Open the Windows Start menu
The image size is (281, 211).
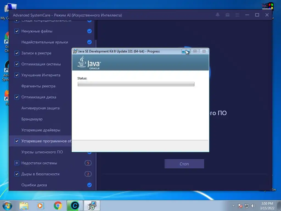pyautogui.click(x=7, y=206)
